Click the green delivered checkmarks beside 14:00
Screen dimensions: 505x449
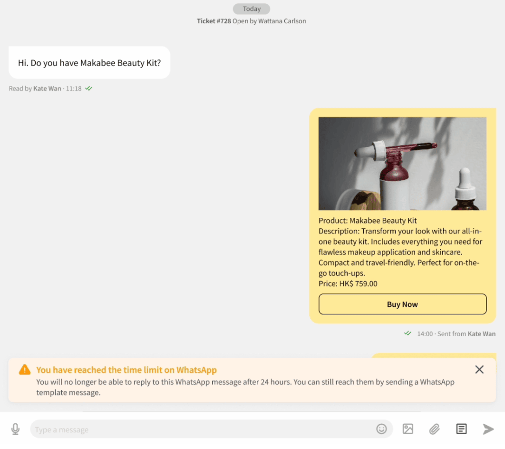click(x=408, y=333)
